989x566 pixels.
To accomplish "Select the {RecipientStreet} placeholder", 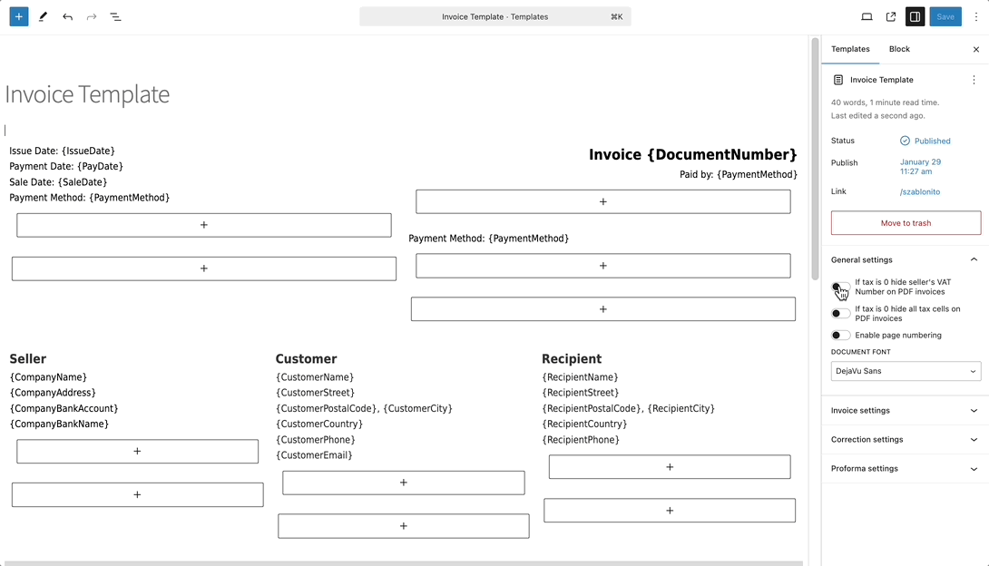I will tap(581, 393).
